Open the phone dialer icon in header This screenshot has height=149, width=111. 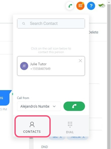[70, 6]
